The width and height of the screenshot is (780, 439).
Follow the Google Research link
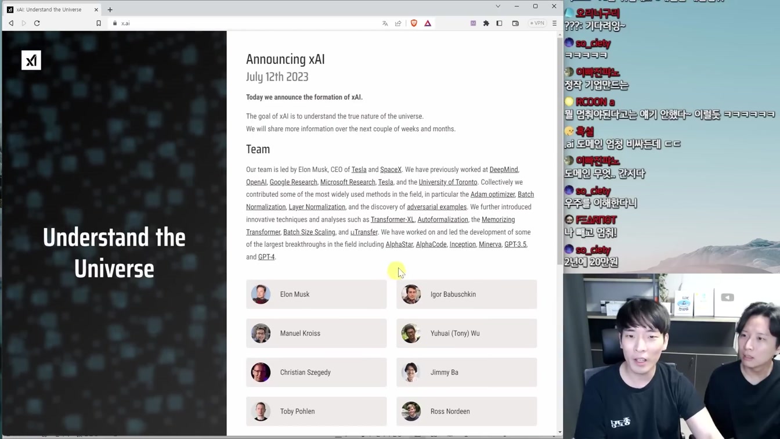(x=293, y=182)
